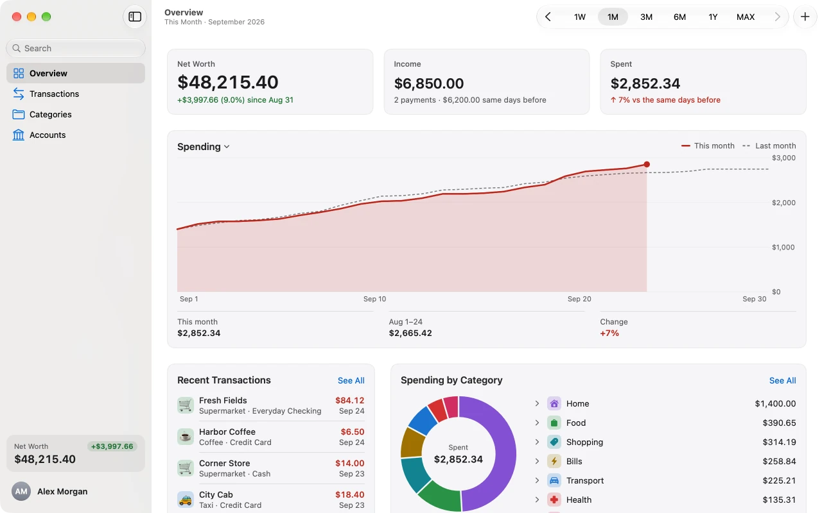
Task: Select the MAX time range
Action: point(746,17)
